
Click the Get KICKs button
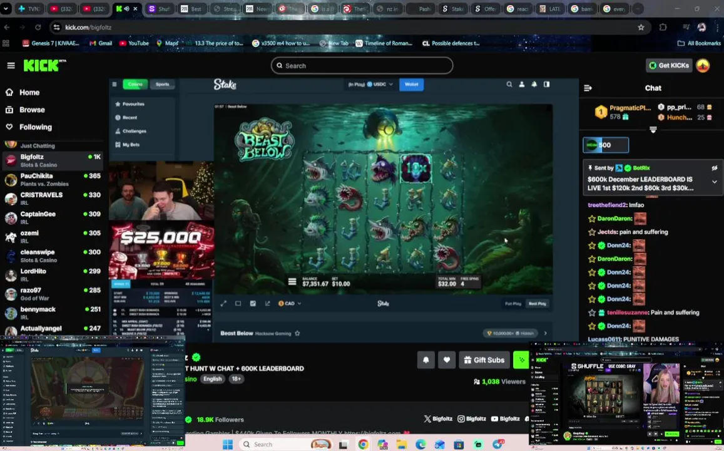coord(668,66)
